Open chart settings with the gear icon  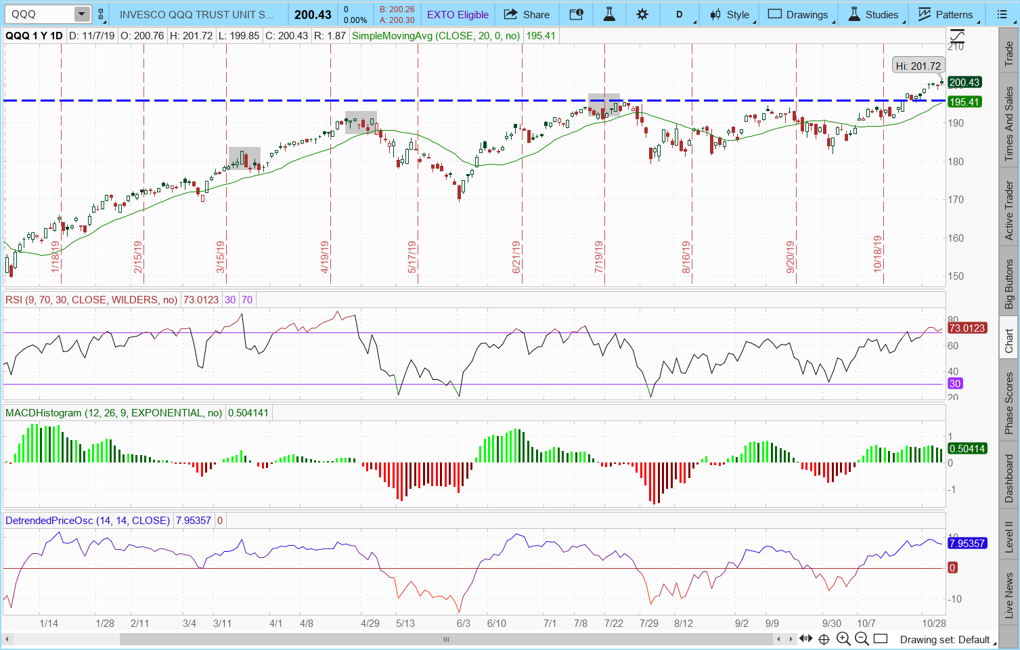(642, 14)
